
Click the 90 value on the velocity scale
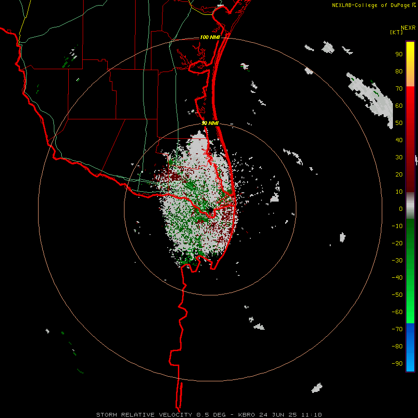(x=399, y=54)
